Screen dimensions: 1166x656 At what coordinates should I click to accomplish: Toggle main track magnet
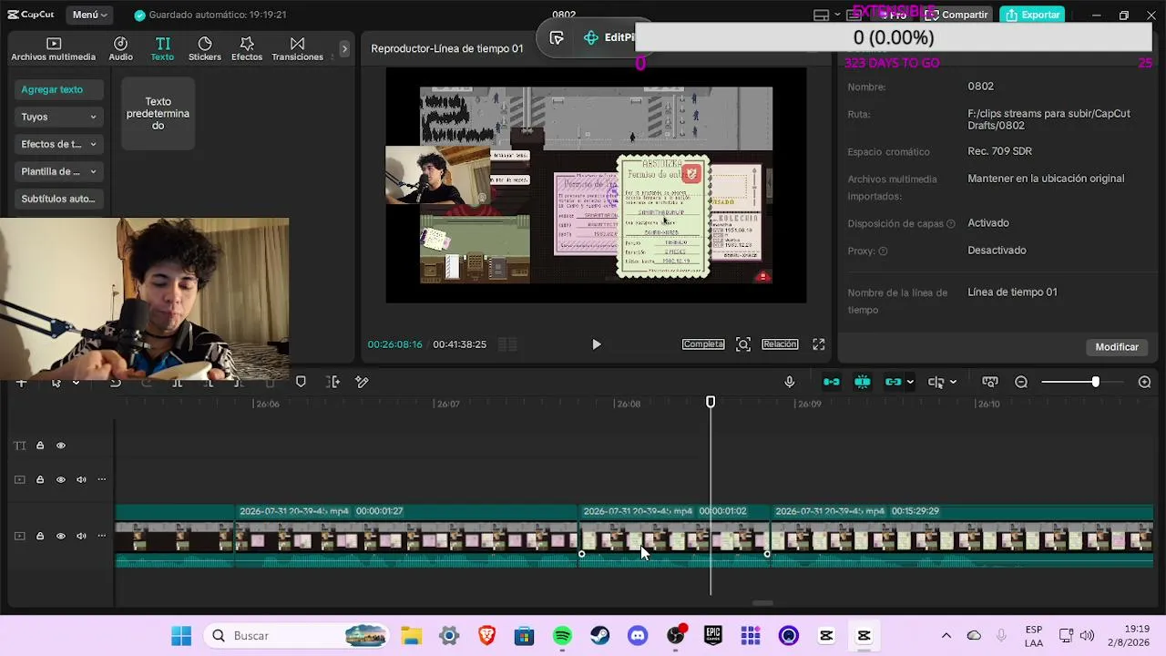pos(831,382)
